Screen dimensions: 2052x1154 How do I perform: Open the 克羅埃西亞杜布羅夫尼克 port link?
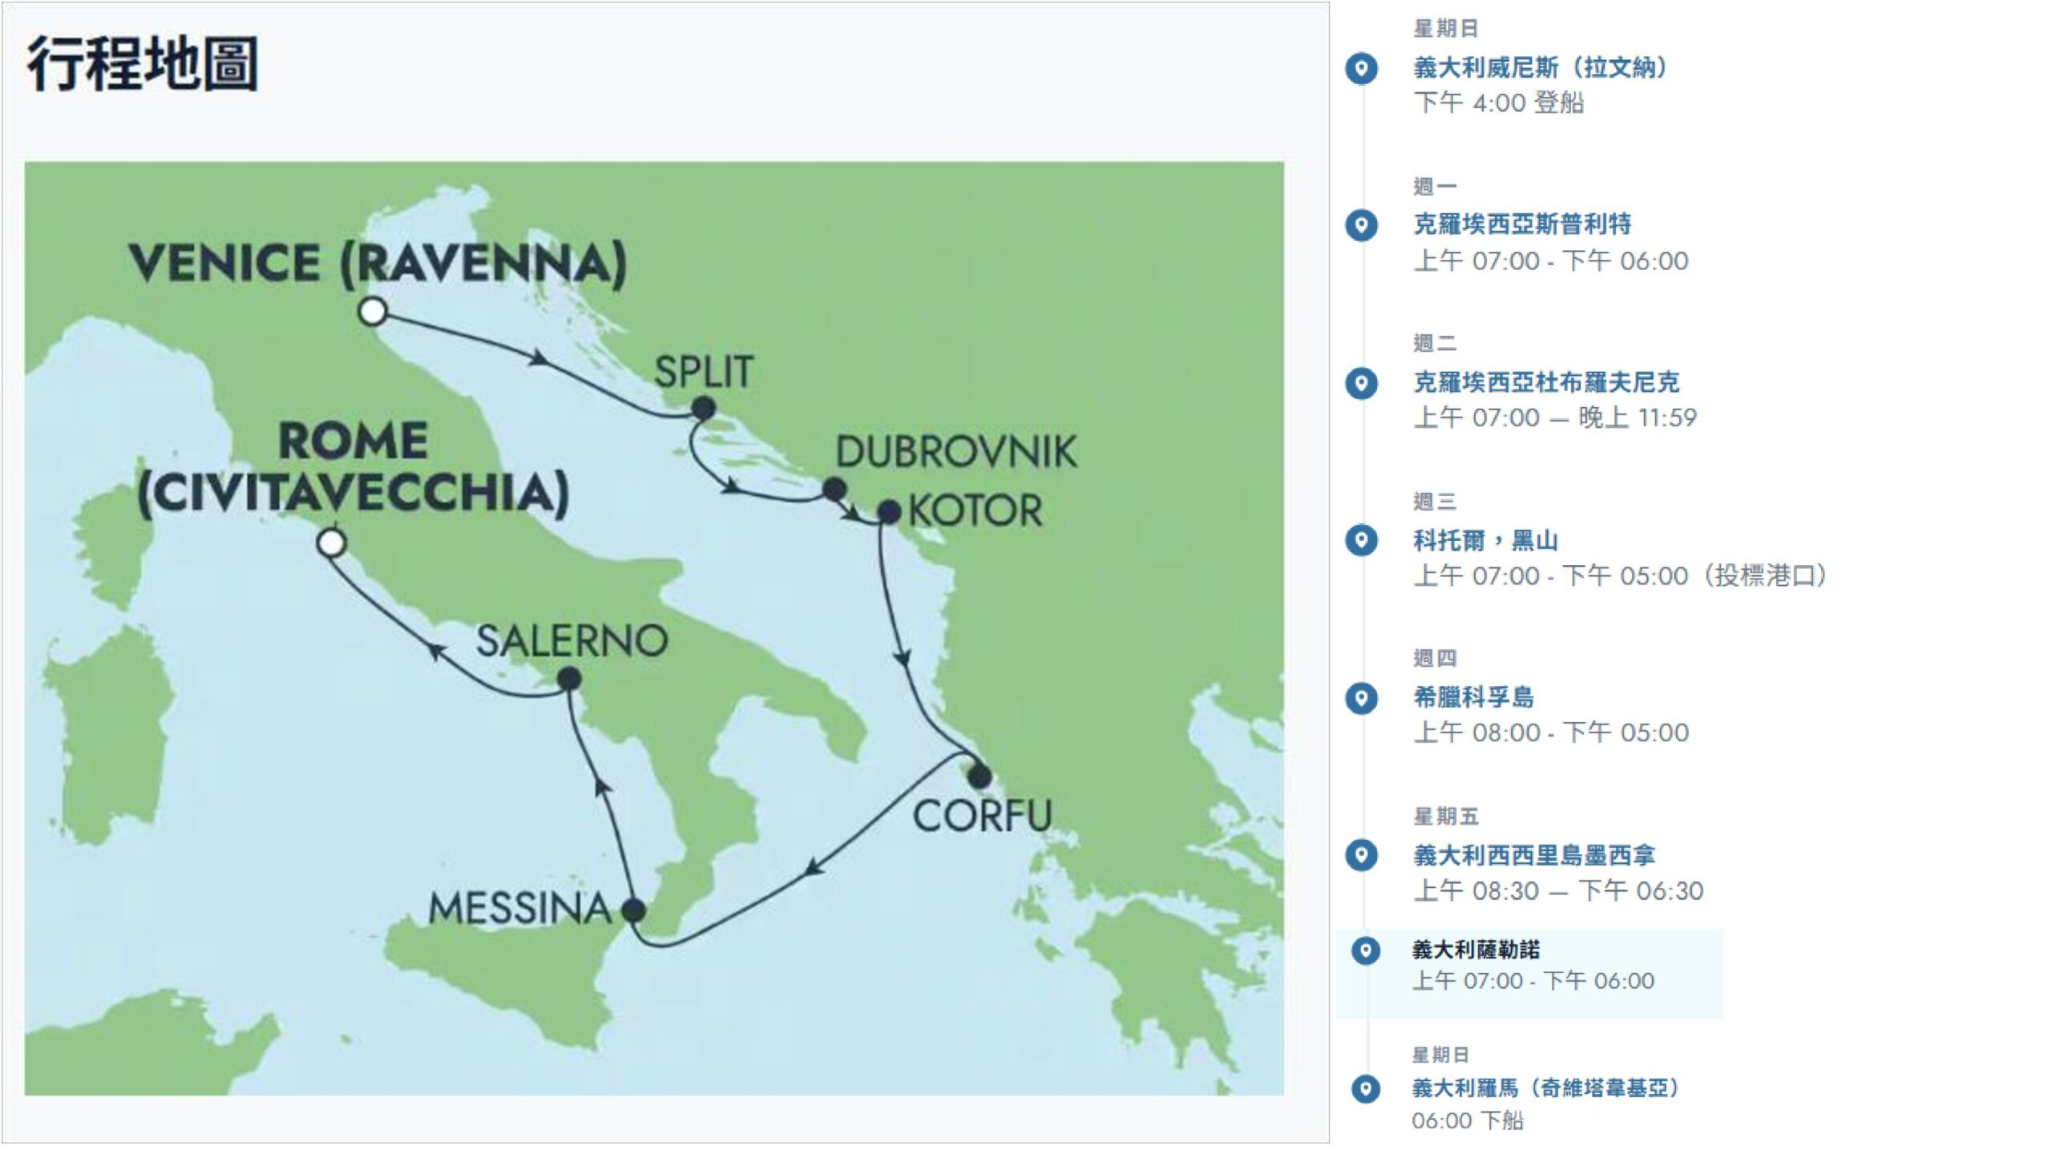(x=1545, y=382)
